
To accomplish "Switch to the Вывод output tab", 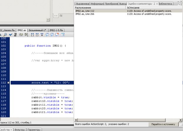I will (123, 4).
